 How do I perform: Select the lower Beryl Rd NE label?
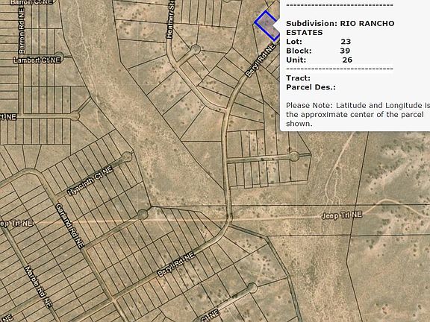click(x=175, y=264)
